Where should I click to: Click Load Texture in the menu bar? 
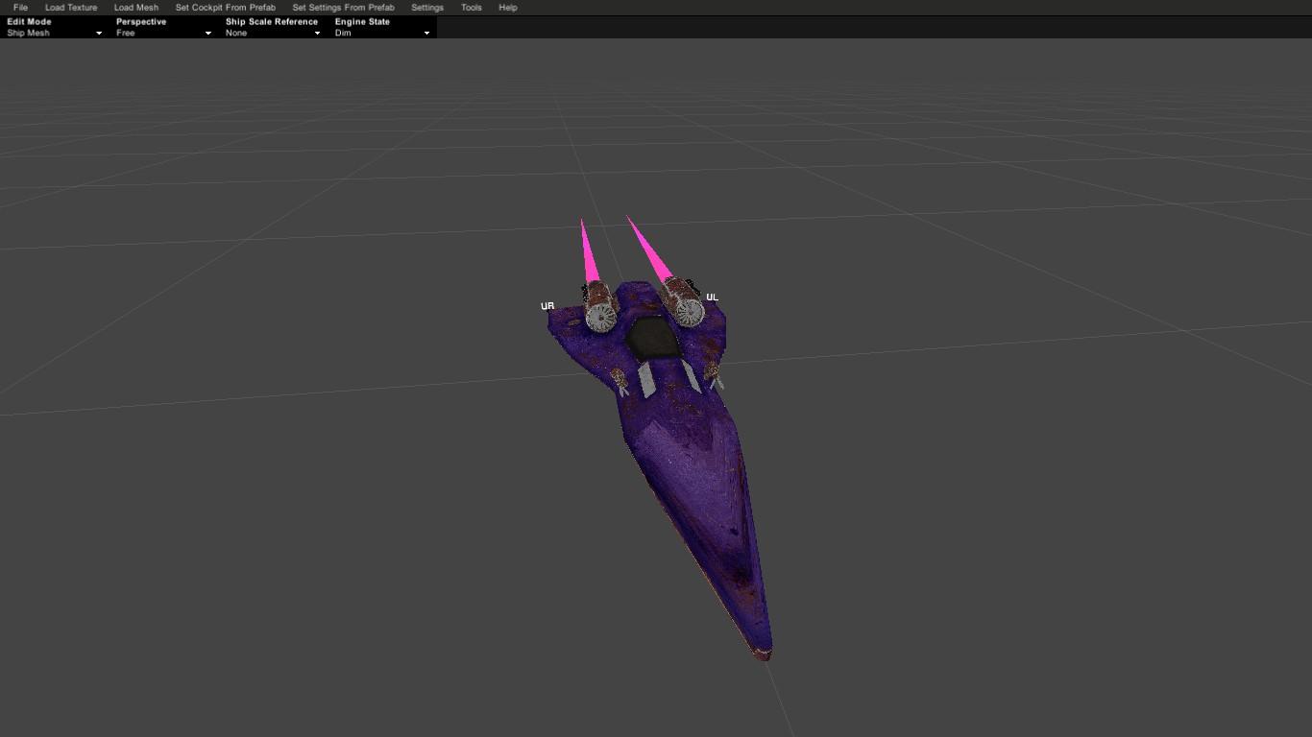click(x=71, y=8)
